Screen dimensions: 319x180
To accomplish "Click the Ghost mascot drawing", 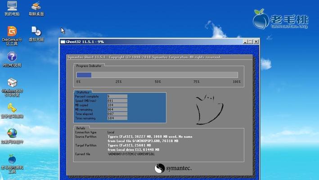I will pos(209,109).
